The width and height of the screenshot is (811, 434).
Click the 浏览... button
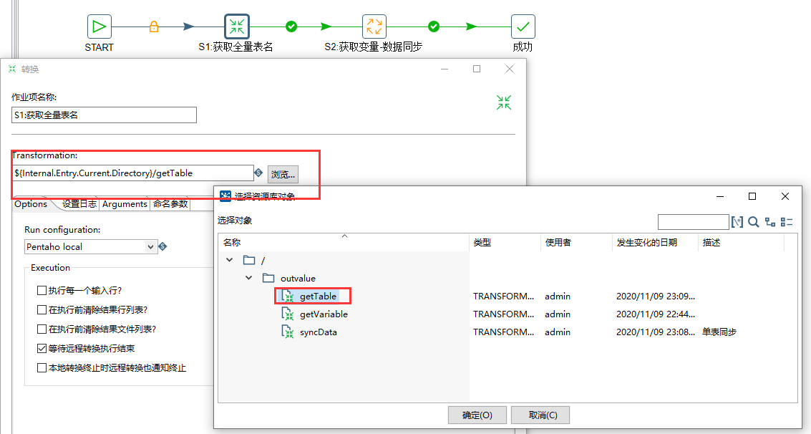click(282, 173)
